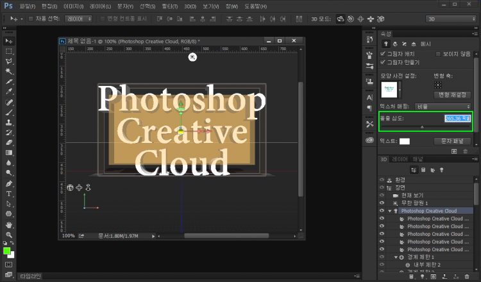The width and height of the screenshot is (481, 282).
Task: Pick the Horizontal Type tool
Action: tap(10, 193)
